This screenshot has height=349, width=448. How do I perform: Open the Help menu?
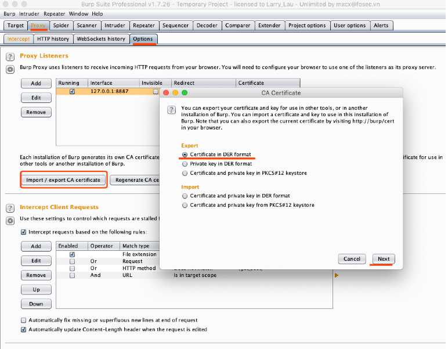pos(97,14)
